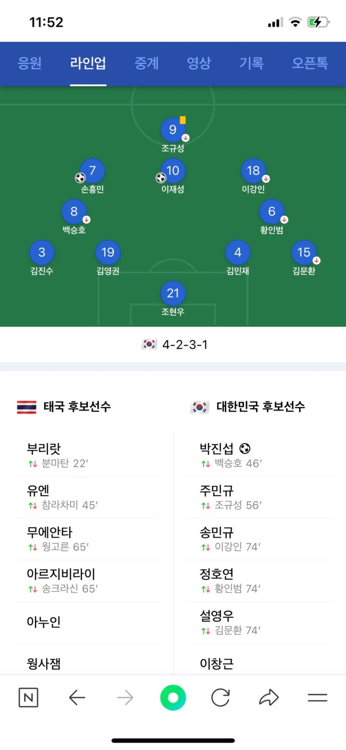Select player number 10 이재성
Screen dimensions: 346x750
[173, 171]
